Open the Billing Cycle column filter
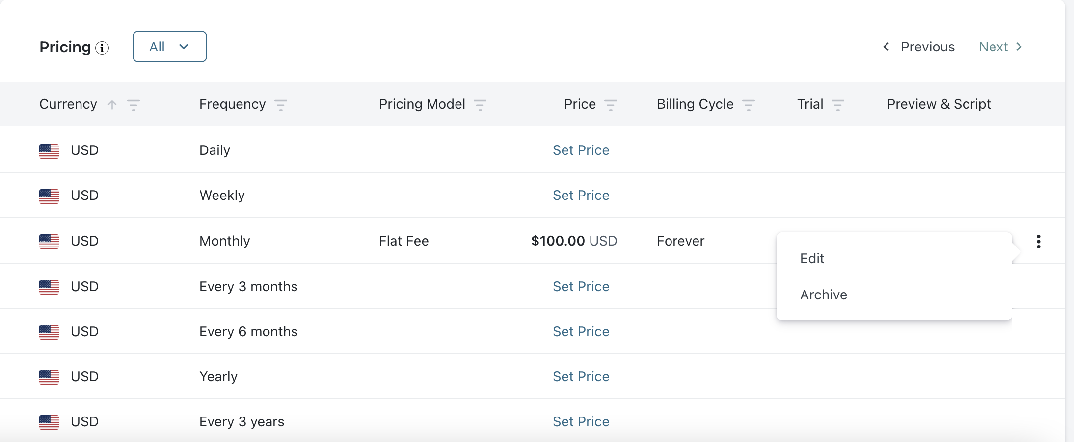Image resolution: width=1074 pixels, height=442 pixels. coord(749,105)
